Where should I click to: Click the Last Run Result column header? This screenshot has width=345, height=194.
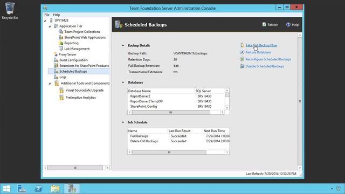point(185,130)
